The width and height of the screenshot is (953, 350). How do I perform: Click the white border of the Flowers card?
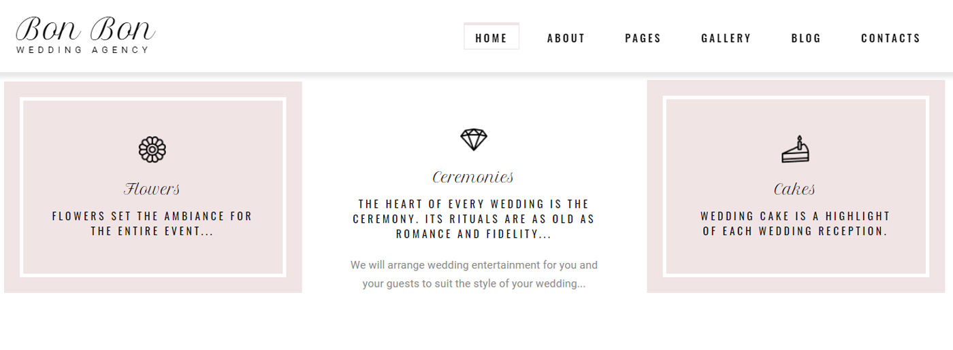coord(22,187)
